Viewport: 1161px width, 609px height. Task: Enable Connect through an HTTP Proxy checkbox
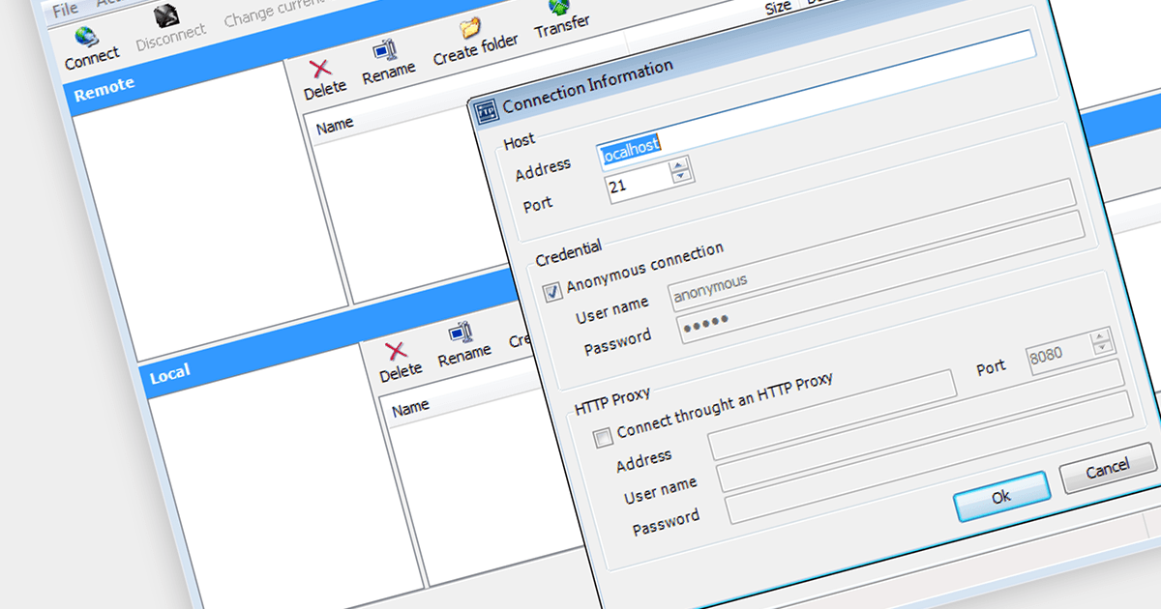(x=603, y=438)
